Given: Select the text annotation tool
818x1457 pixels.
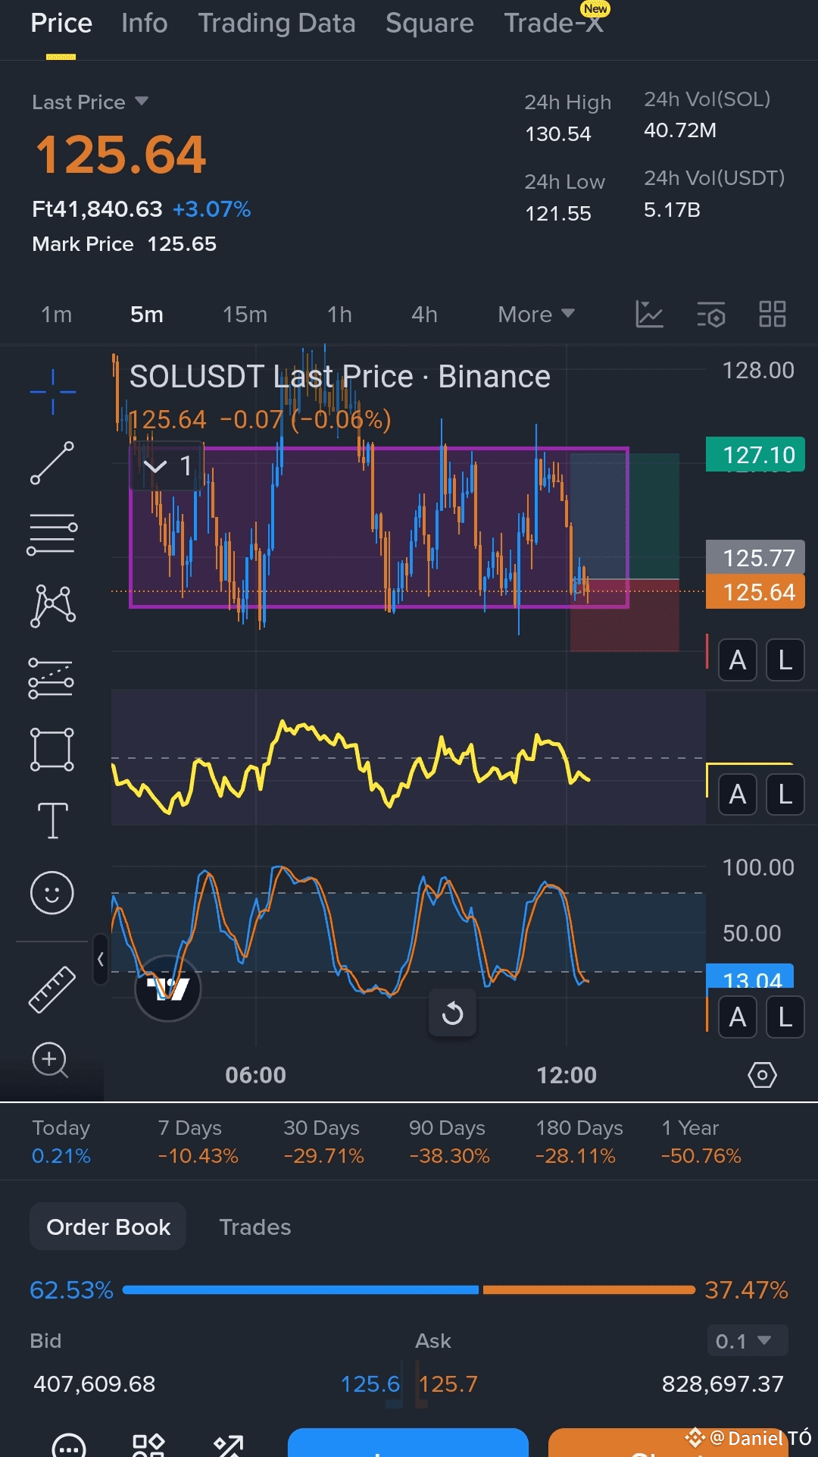Looking at the screenshot, I should pyautogui.click(x=52, y=820).
